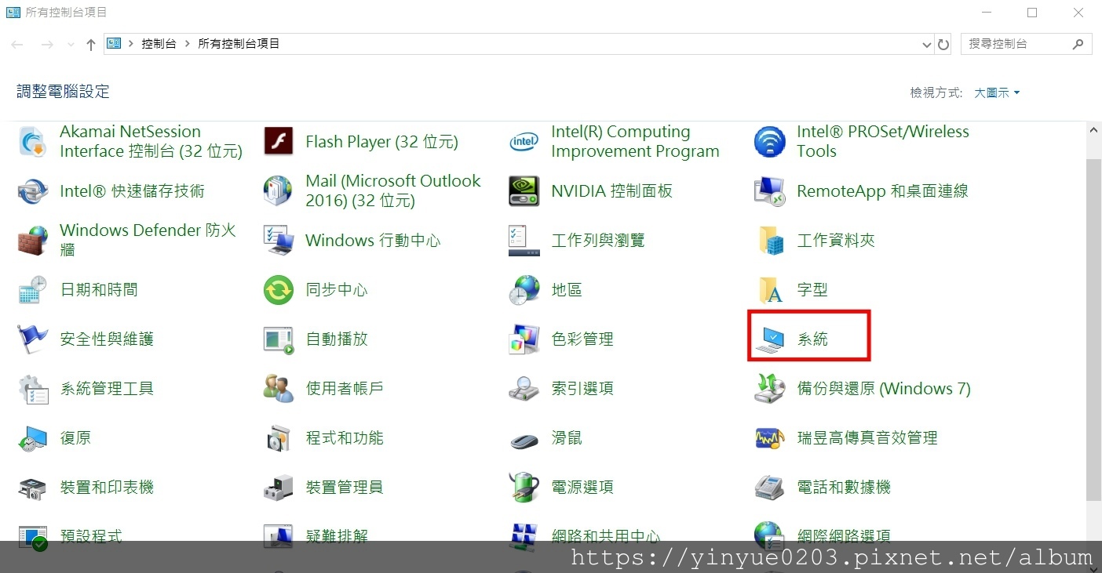Viewport: 1102px width, 573px height.
Task: Open the 檢視方式 大圖示 dropdown
Action: click(x=997, y=92)
